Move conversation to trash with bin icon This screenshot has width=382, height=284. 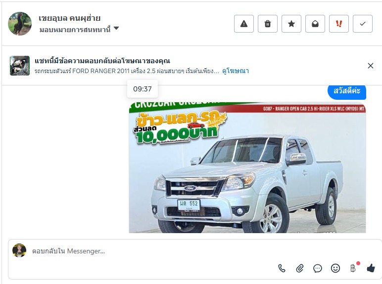268,24
